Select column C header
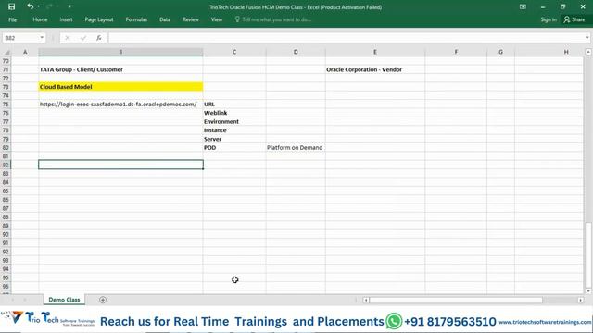The image size is (593, 333). click(x=234, y=52)
